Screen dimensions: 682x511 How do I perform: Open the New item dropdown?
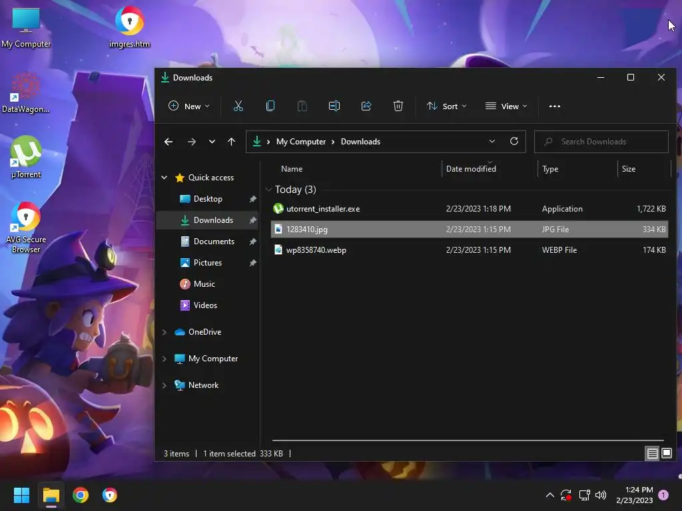click(x=188, y=106)
